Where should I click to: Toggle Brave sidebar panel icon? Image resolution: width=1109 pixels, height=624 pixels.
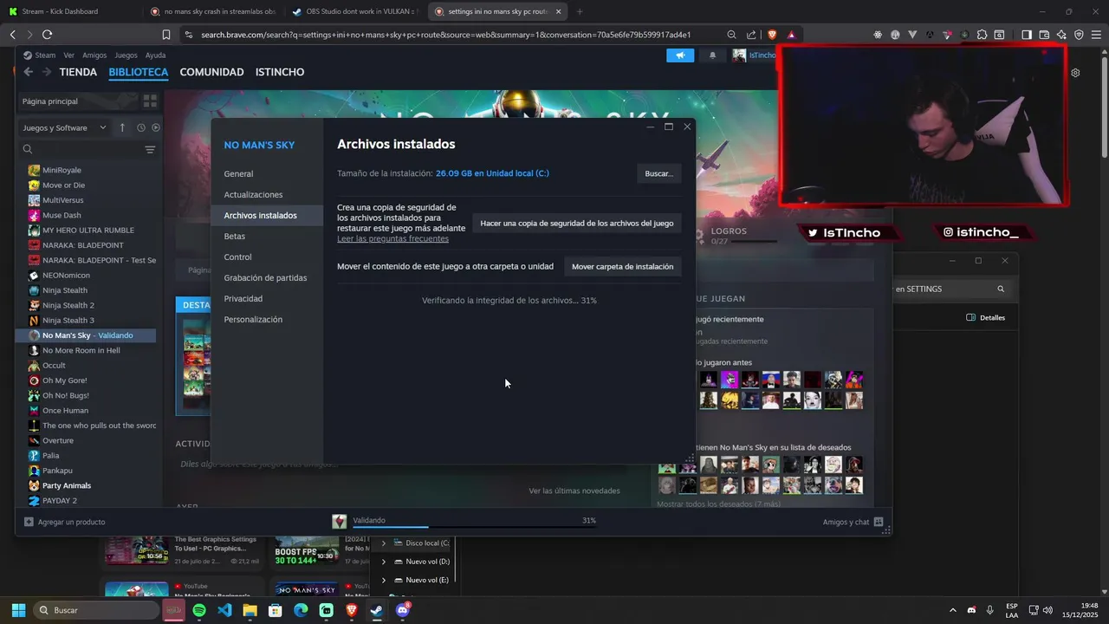click(x=1027, y=35)
